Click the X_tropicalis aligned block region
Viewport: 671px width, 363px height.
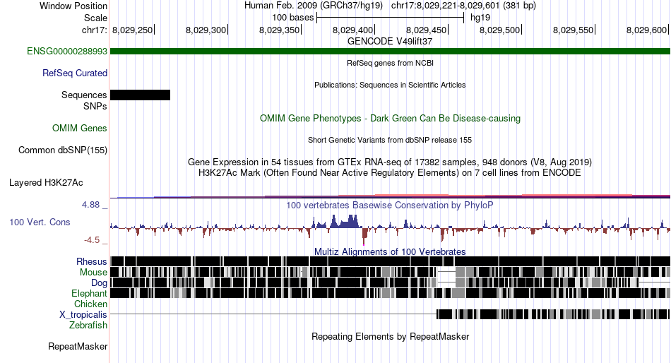(553, 315)
